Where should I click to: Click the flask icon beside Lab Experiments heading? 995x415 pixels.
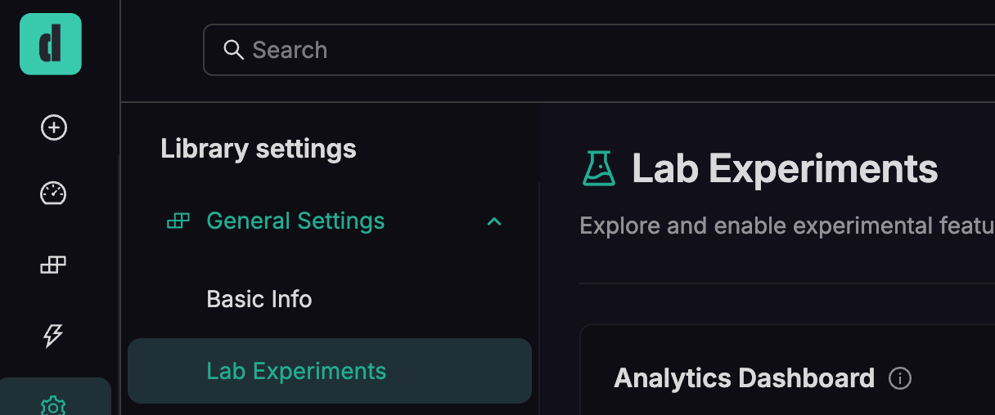[598, 169]
